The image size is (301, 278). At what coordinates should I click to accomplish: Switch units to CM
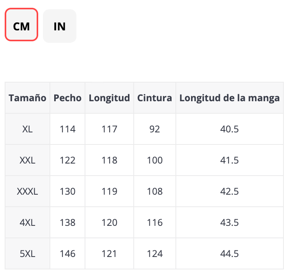tap(21, 26)
